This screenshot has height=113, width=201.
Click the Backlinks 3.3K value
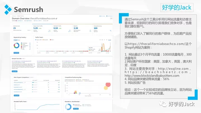coord(76,28)
